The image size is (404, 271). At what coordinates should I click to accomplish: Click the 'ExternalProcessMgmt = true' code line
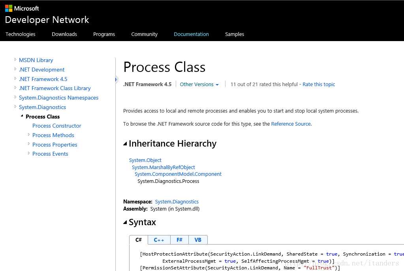[x=248, y=261]
